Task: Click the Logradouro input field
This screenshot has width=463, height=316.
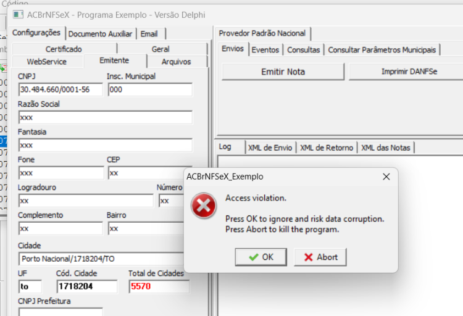Action: (x=86, y=201)
